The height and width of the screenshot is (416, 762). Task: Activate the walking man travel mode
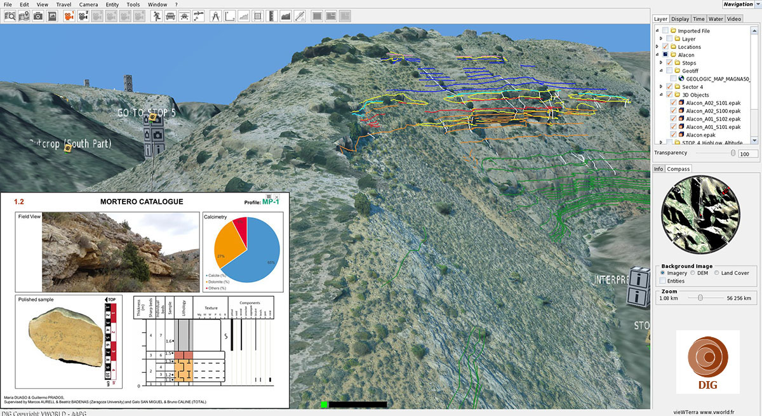click(x=156, y=16)
